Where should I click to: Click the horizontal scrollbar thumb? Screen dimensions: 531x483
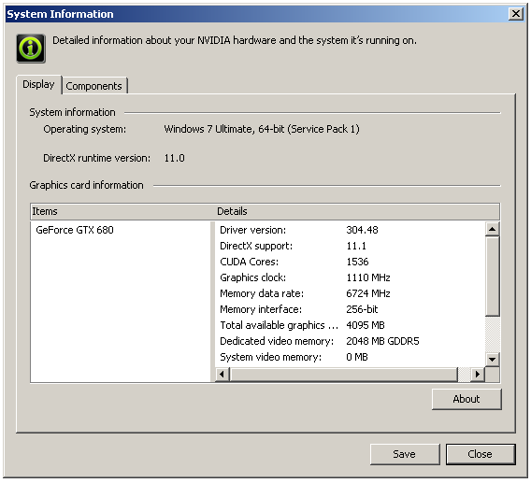[343, 375]
